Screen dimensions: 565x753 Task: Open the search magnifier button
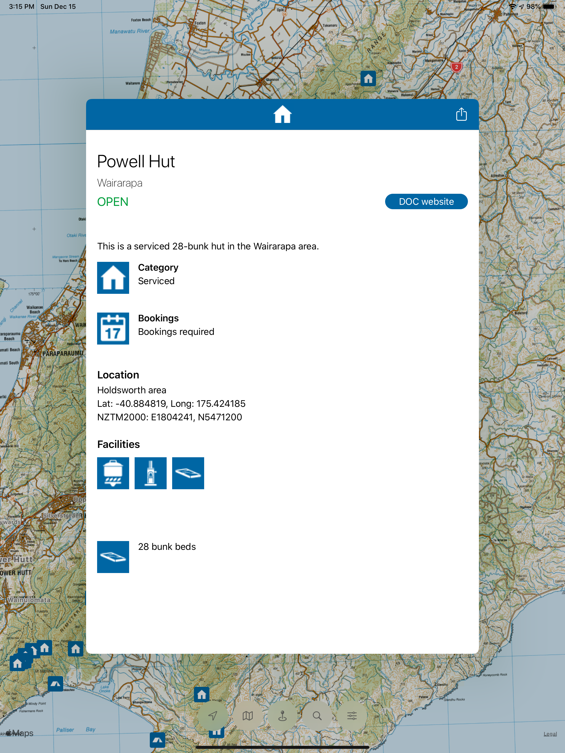click(x=317, y=716)
